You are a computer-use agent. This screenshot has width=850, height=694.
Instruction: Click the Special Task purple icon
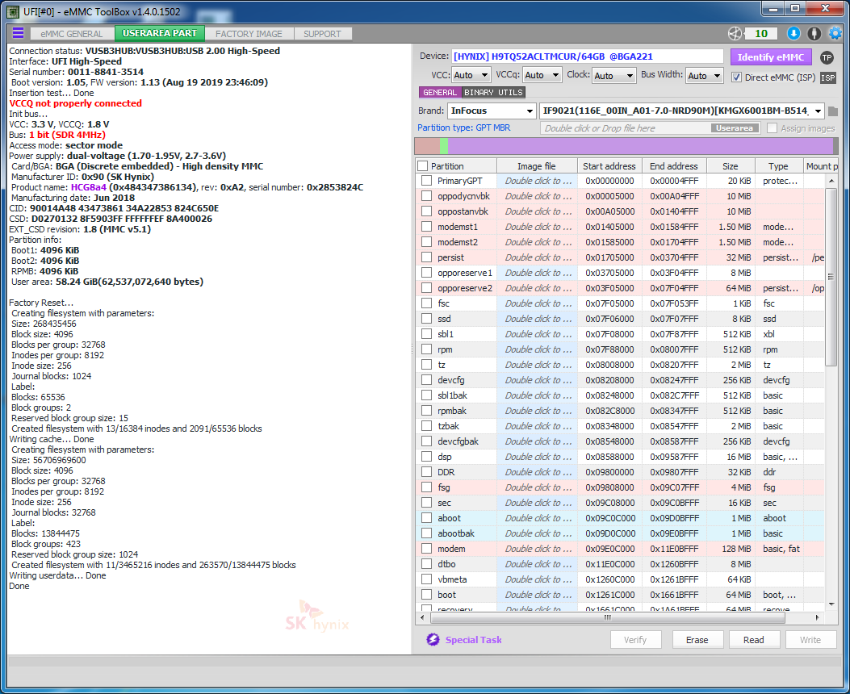433,640
